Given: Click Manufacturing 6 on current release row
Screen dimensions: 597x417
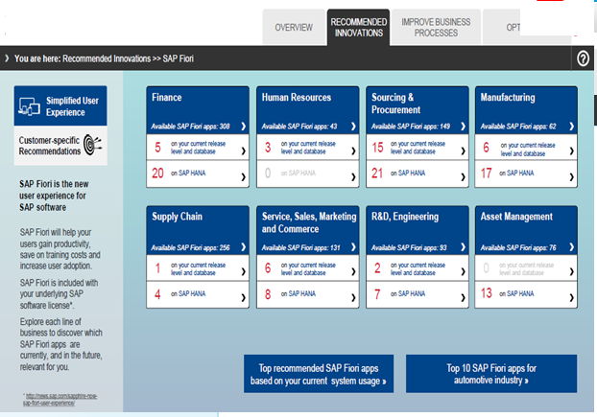Looking at the screenshot, I should point(572,149).
